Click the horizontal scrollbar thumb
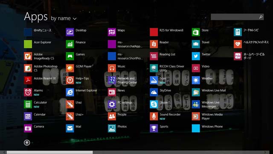The height and width of the screenshot is (154, 273). (49, 152)
